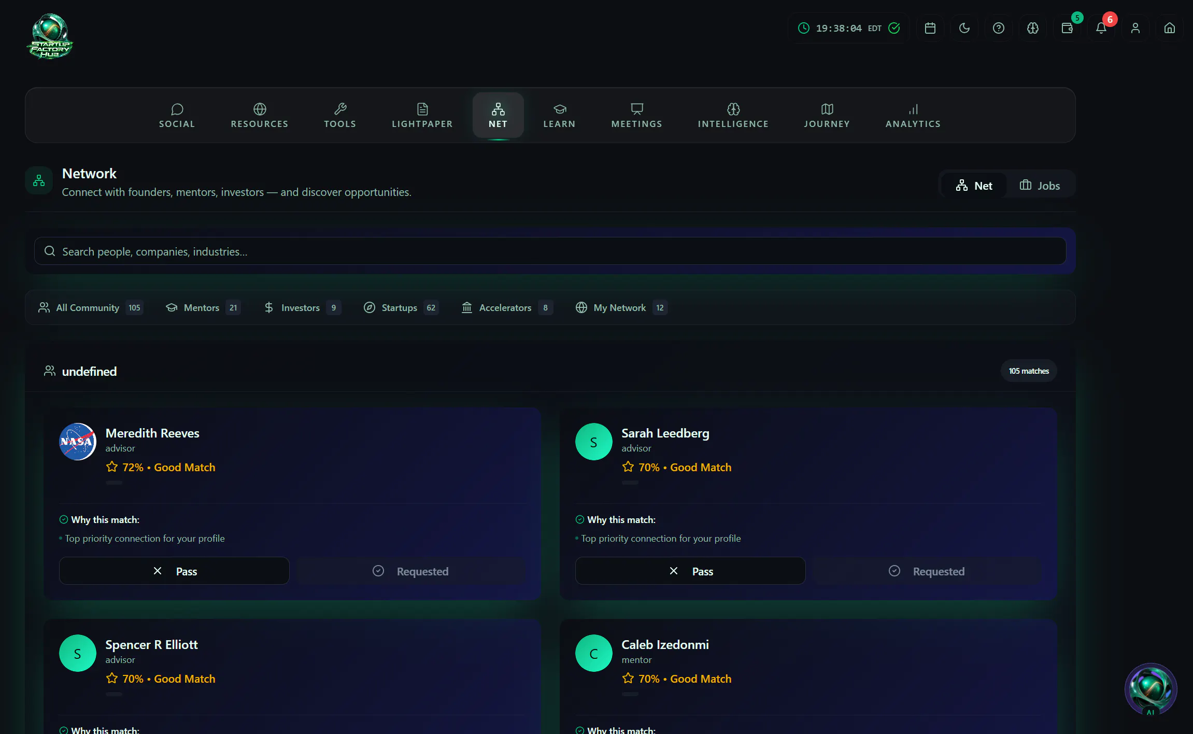Click the brain AI icon in header
The height and width of the screenshot is (734, 1193).
coord(1033,28)
